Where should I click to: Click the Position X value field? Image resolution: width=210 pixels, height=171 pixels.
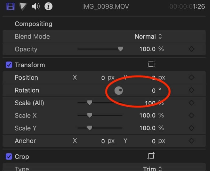point(103,78)
